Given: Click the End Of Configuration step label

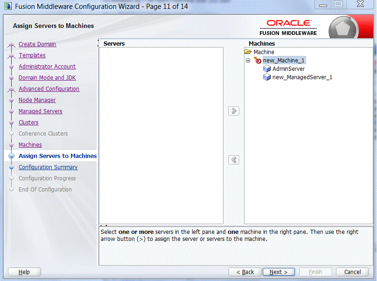Looking at the screenshot, I should point(45,190).
